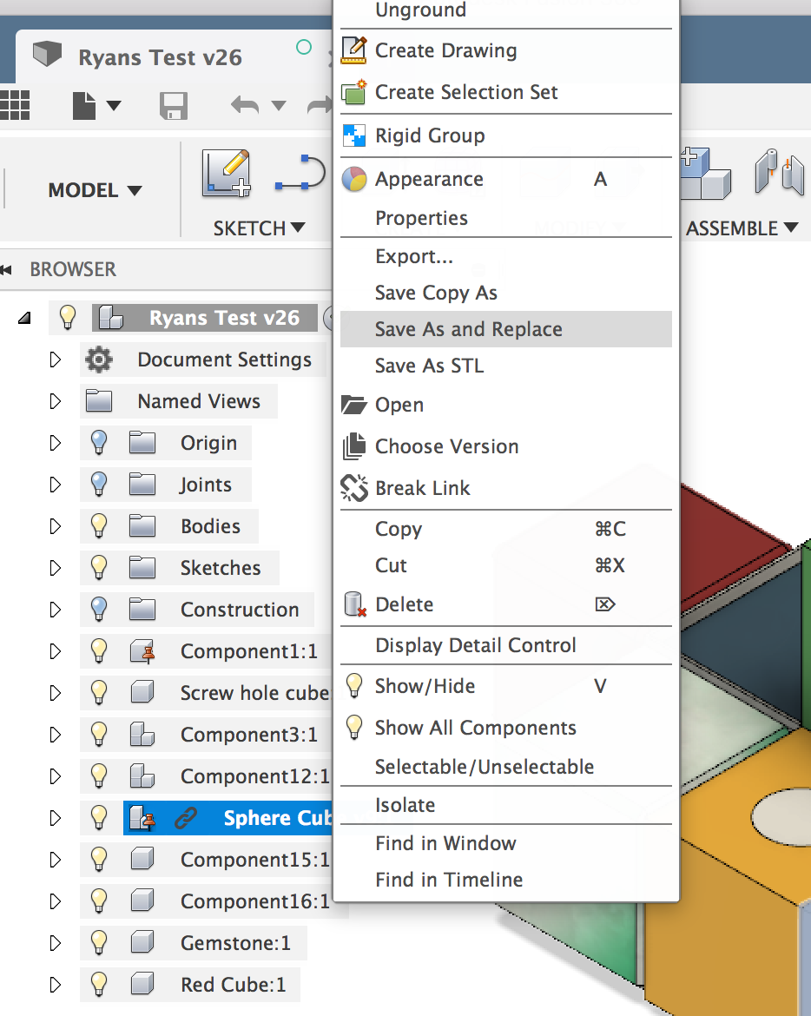This screenshot has height=1016, width=811.
Task: Open the data panel grid icon
Action: (14, 105)
